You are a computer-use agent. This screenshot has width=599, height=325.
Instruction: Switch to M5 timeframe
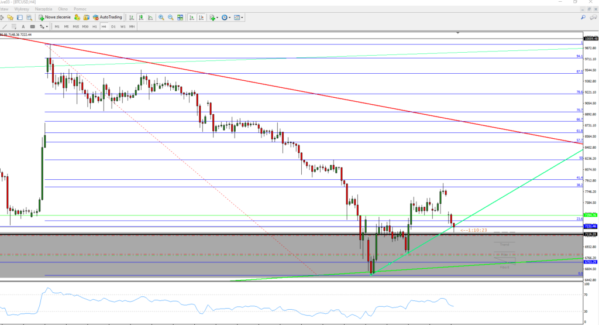click(66, 26)
